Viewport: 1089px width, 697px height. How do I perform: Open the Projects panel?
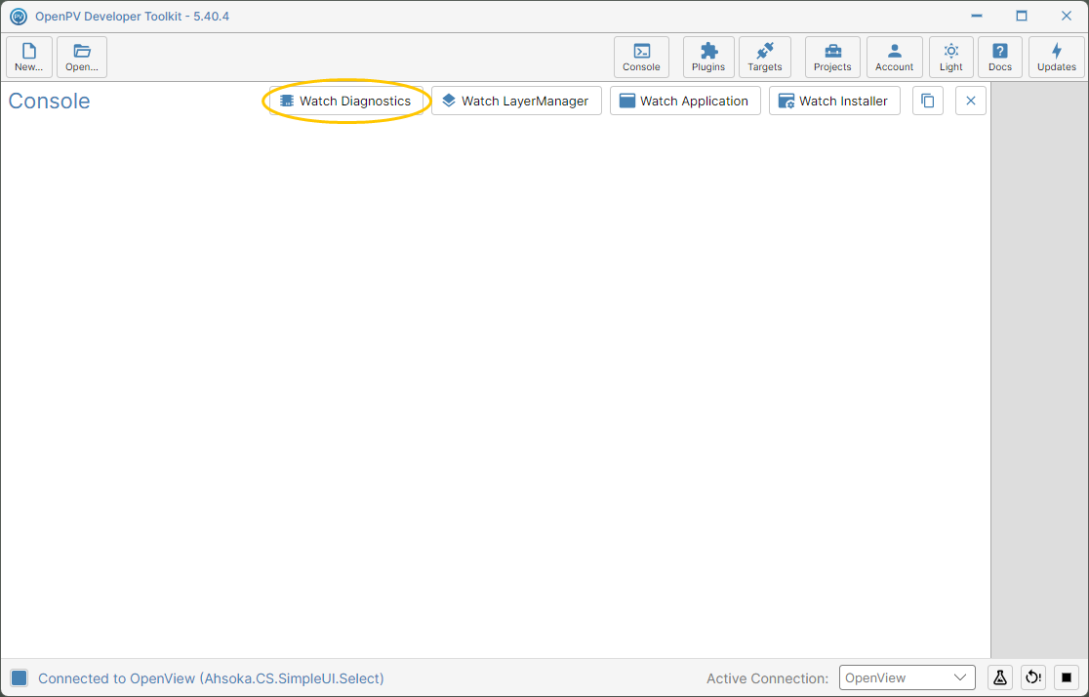click(832, 57)
